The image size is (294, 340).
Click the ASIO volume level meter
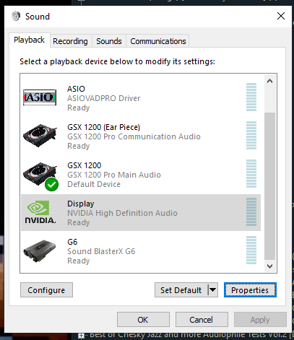pyautogui.click(x=251, y=97)
